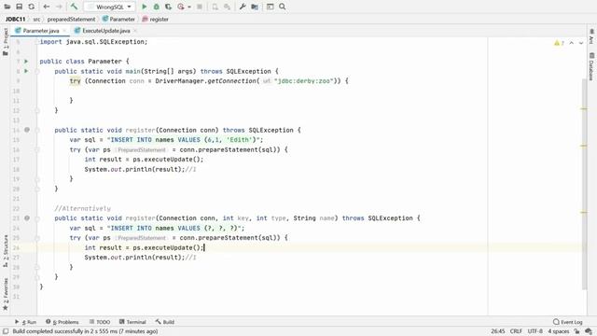Toggle read-only lock icon in status bar
Image resolution: width=597 pixels, height=336 pixels.
pyautogui.click(x=576, y=331)
